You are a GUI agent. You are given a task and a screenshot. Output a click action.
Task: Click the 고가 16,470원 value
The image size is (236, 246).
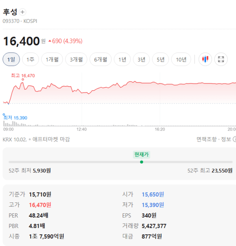(40, 205)
